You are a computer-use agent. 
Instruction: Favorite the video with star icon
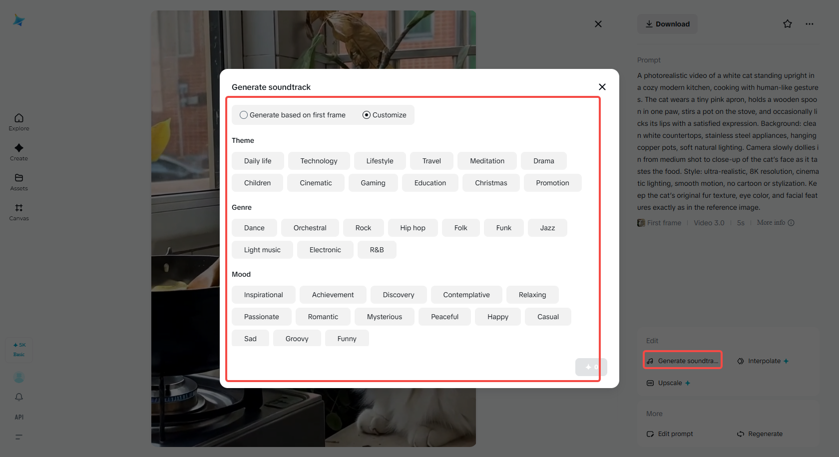point(788,24)
